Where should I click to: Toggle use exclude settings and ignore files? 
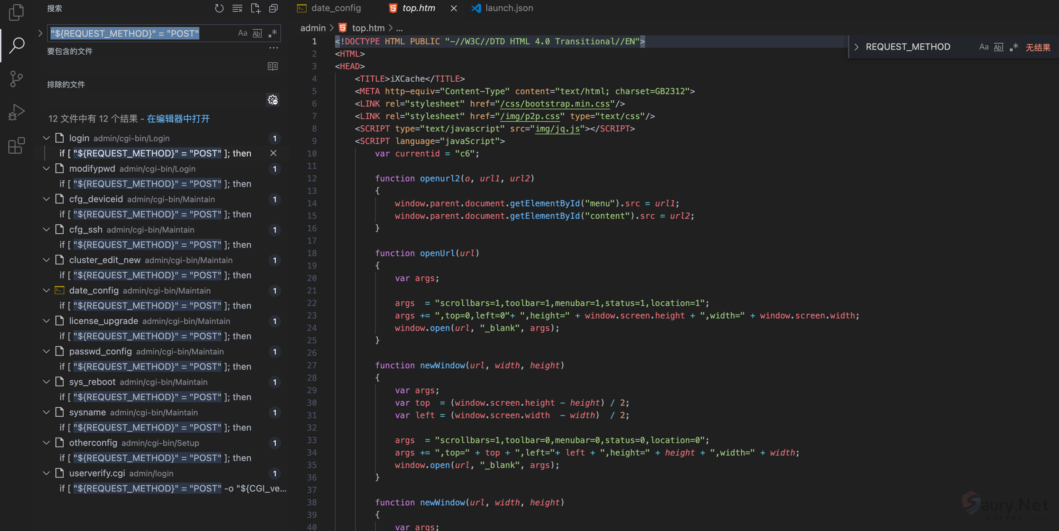273,100
